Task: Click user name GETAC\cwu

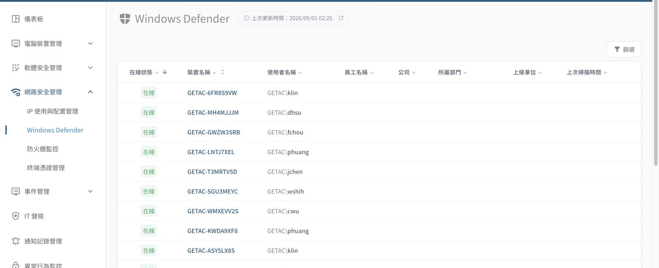Action: click(x=283, y=211)
